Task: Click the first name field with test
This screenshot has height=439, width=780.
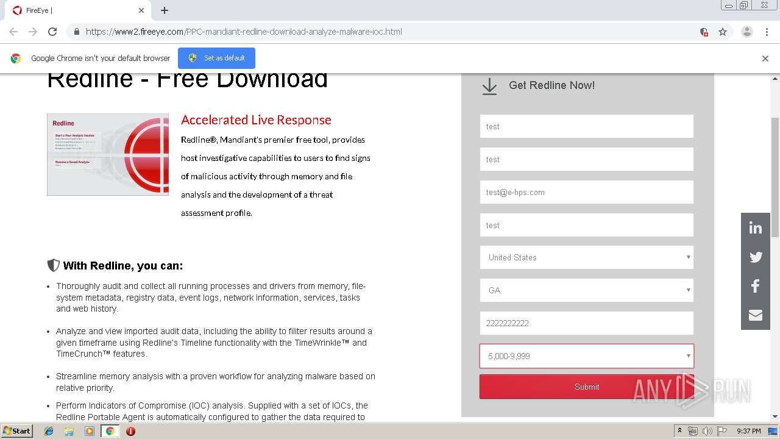Action: click(x=587, y=126)
